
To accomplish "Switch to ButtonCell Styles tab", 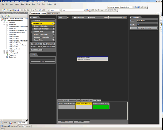I will point(74,100).
